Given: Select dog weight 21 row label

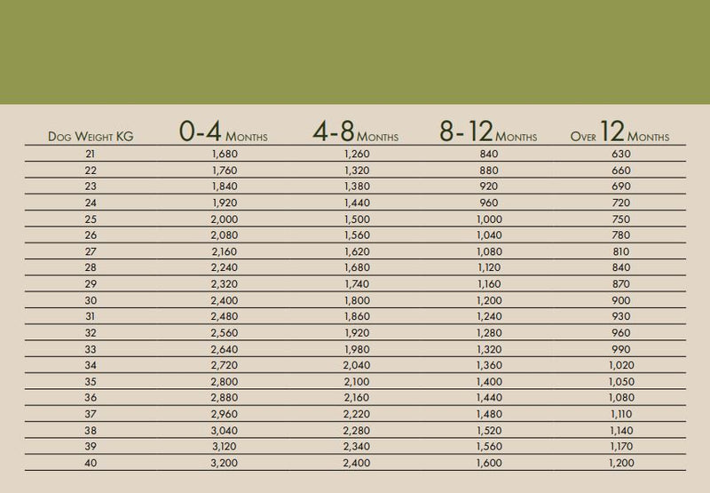Looking at the screenshot, I should (89, 154).
